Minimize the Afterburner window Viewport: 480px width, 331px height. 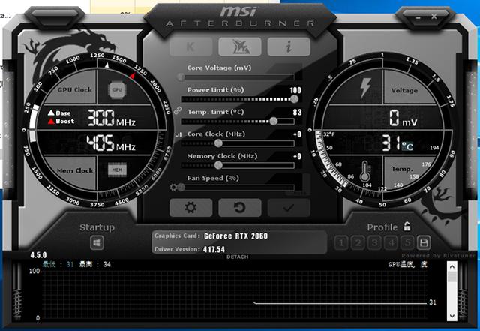click(x=418, y=17)
